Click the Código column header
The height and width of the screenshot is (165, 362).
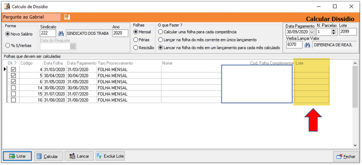[x=31, y=63]
